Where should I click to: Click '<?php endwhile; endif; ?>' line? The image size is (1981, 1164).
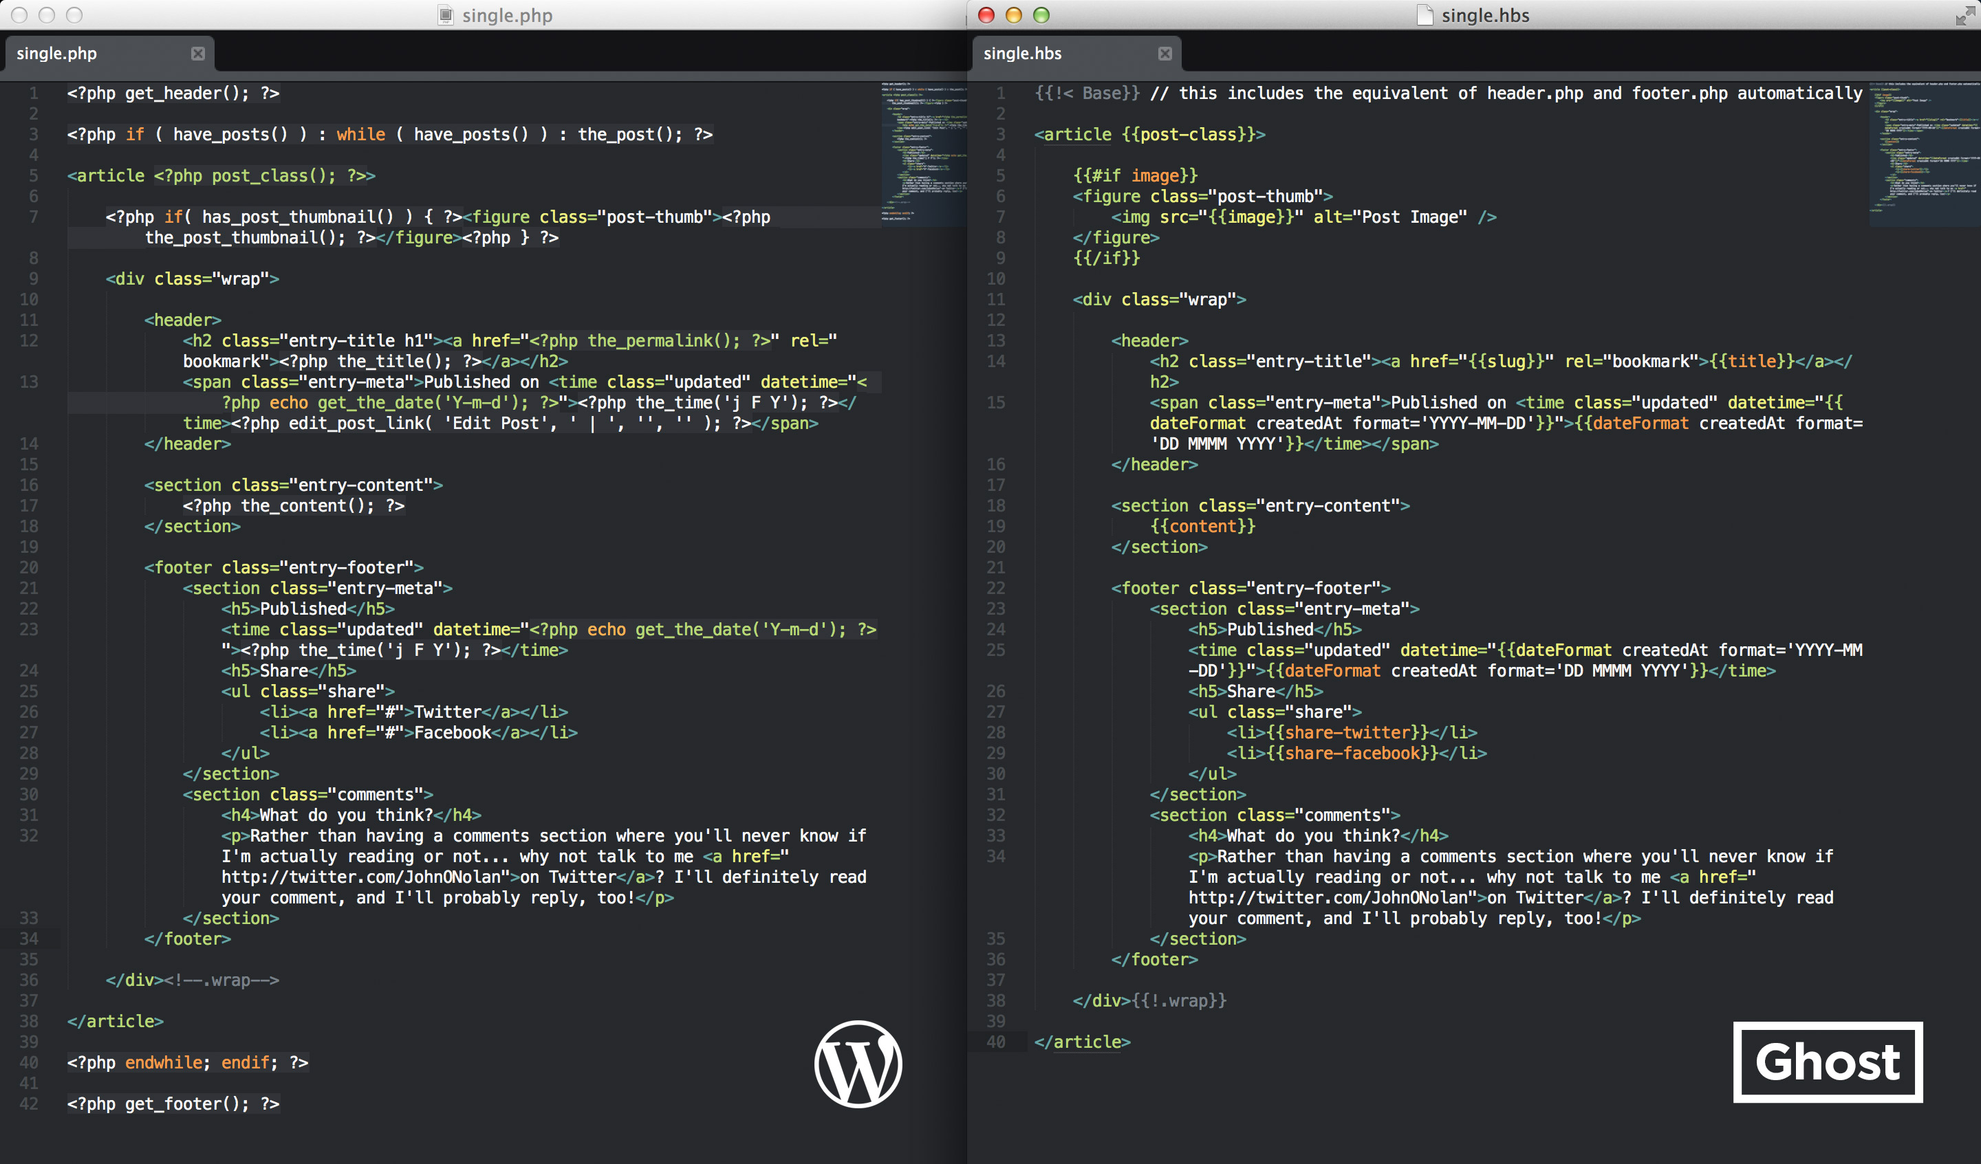(x=188, y=1063)
